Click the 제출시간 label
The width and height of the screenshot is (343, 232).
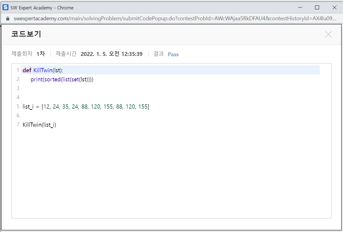(x=66, y=54)
